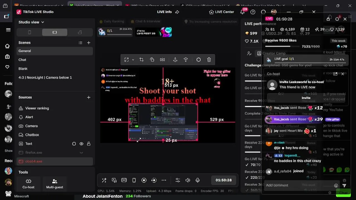Delete the selected source with trash
The image size is (356, 200).
click(209, 60)
